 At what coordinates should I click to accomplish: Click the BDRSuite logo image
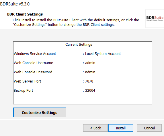click(x=155, y=19)
